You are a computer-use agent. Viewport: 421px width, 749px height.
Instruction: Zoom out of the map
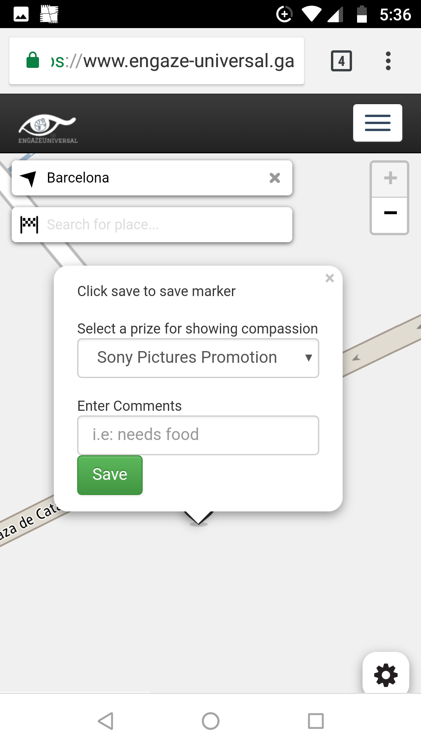390,213
